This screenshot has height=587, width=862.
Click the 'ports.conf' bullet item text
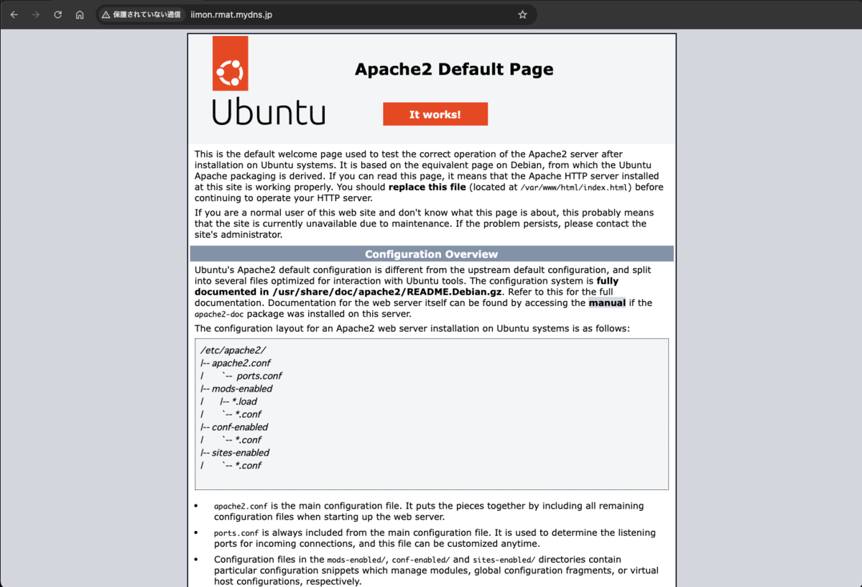pyautogui.click(x=236, y=533)
